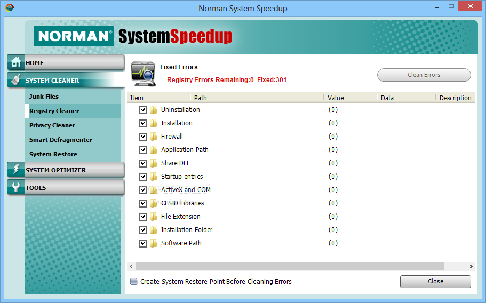Uncheck ActiveX and COM checkbox
This screenshot has width=486, height=303.
pyautogui.click(x=143, y=190)
